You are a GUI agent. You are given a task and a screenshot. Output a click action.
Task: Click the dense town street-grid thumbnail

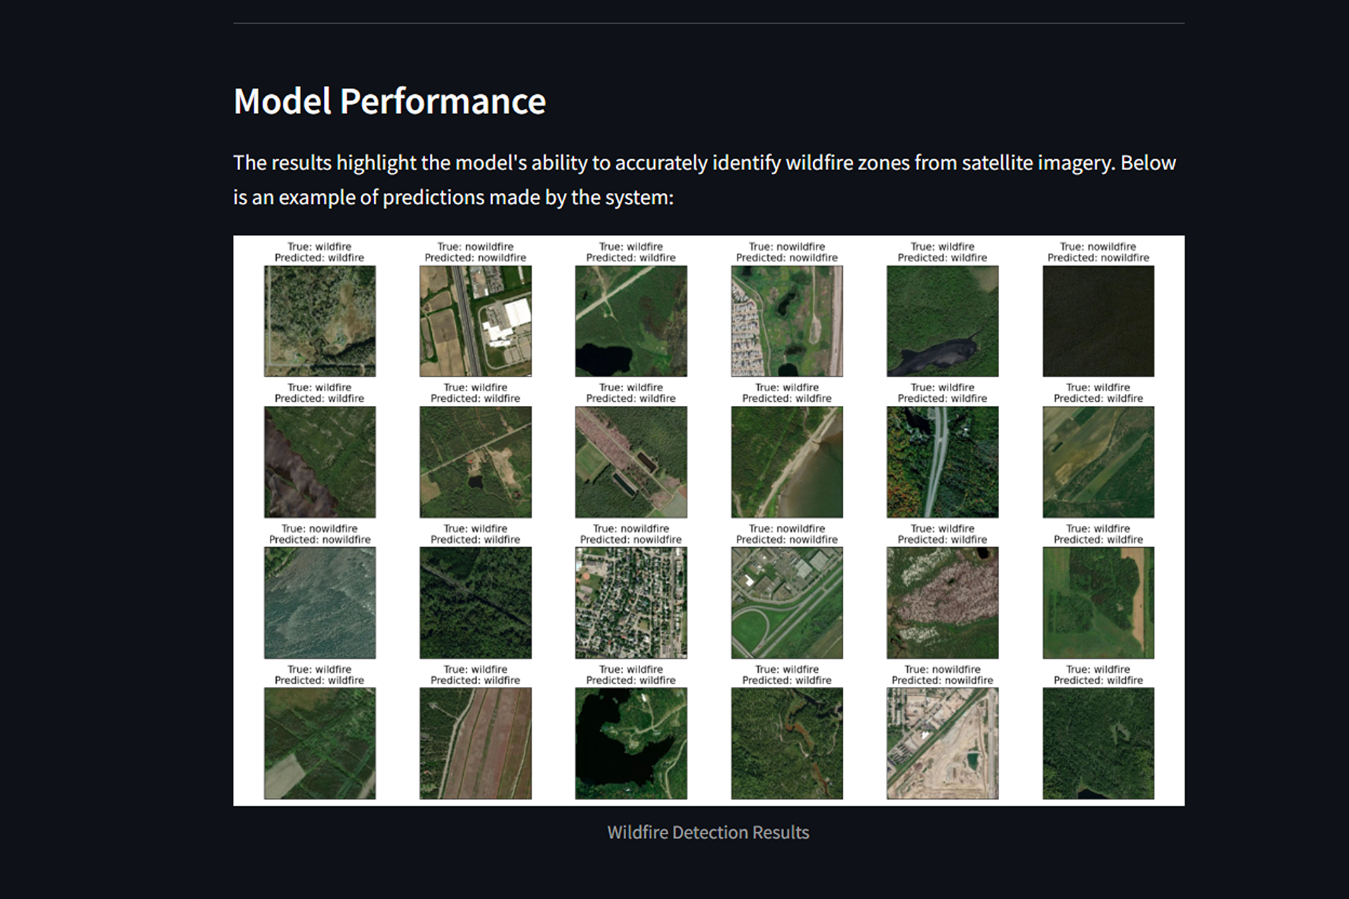pyautogui.click(x=631, y=603)
